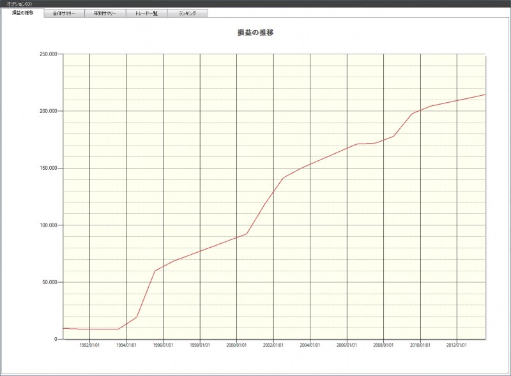Click the 100,000 y-axis label
Screen dimensions: 511x376
(x=49, y=225)
